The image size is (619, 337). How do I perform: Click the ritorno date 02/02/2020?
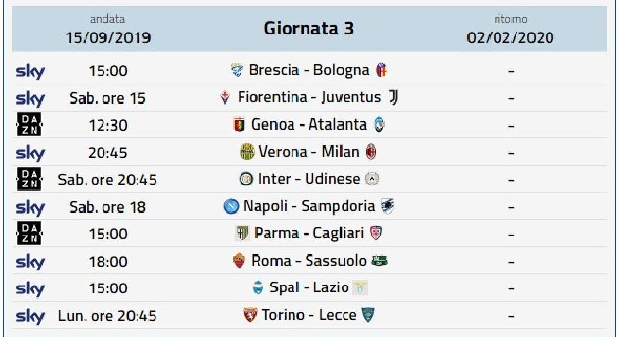[511, 38]
